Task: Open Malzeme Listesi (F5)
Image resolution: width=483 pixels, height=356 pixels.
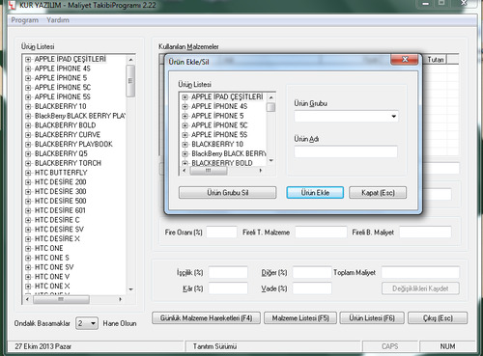Action: point(300,318)
